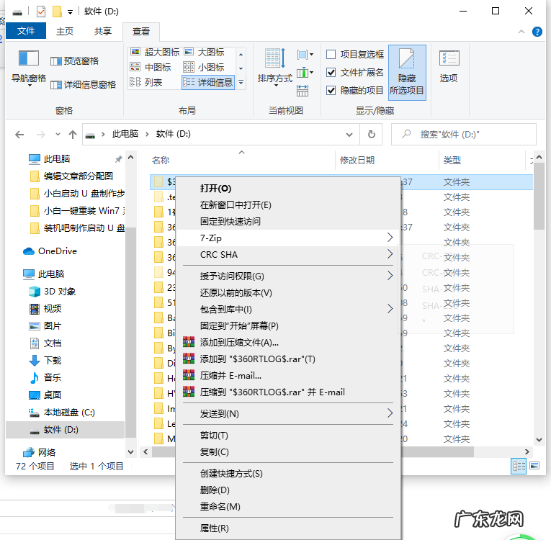Switch to large thumbnails view in status bar

[534, 466]
